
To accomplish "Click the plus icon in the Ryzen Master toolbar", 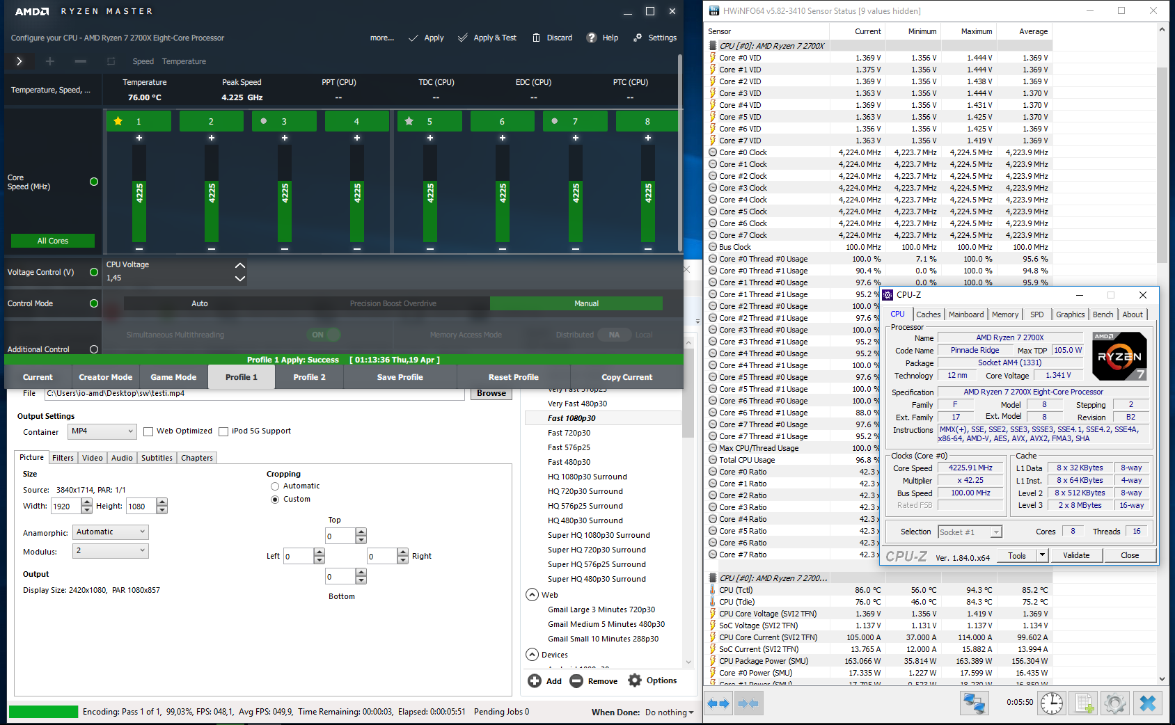I will click(x=49, y=61).
